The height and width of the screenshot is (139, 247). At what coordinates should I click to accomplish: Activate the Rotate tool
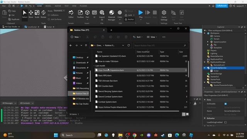(43, 14)
